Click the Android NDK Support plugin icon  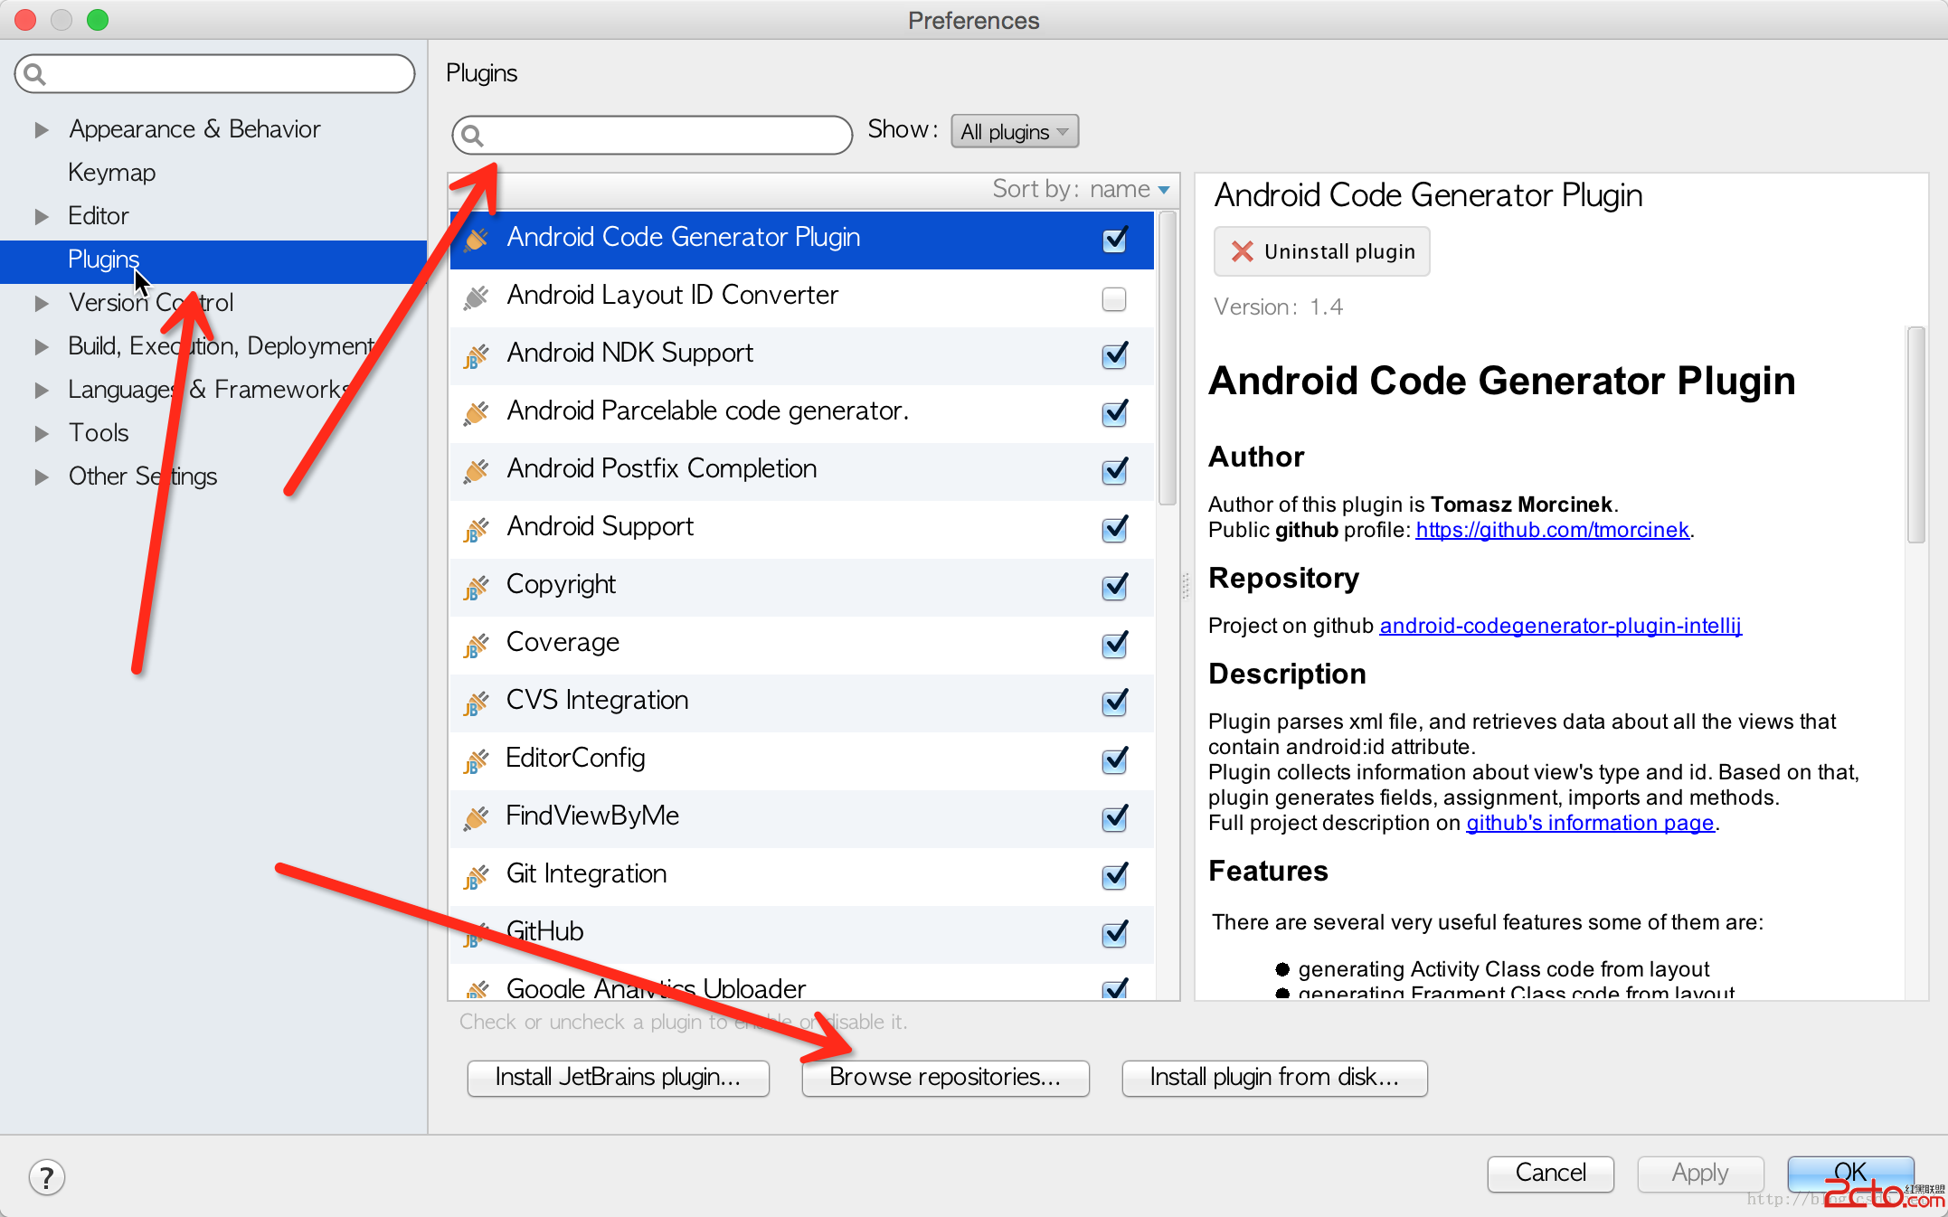point(476,355)
